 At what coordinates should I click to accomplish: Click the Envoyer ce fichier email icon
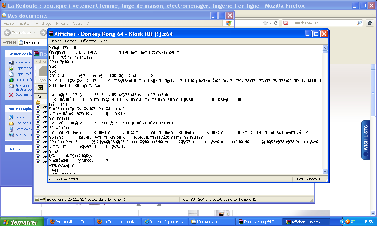(x=11, y=86)
